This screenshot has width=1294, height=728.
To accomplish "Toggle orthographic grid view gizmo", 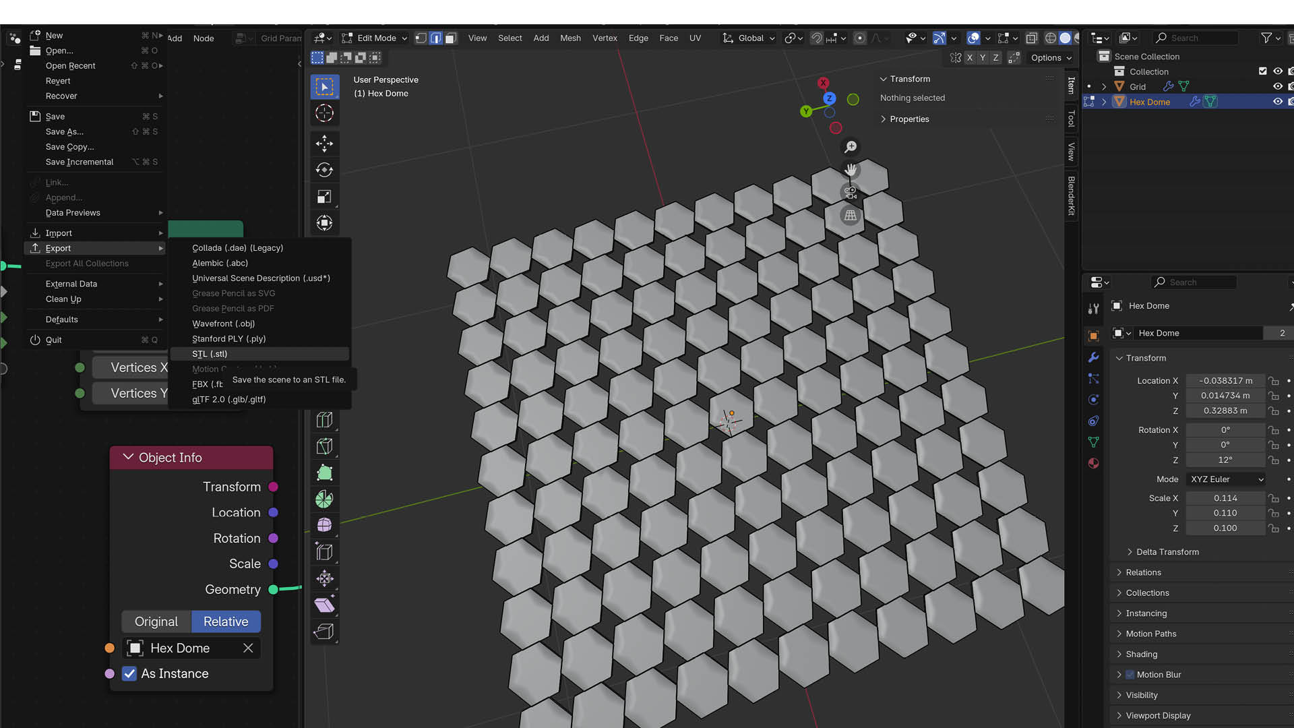I will [851, 216].
